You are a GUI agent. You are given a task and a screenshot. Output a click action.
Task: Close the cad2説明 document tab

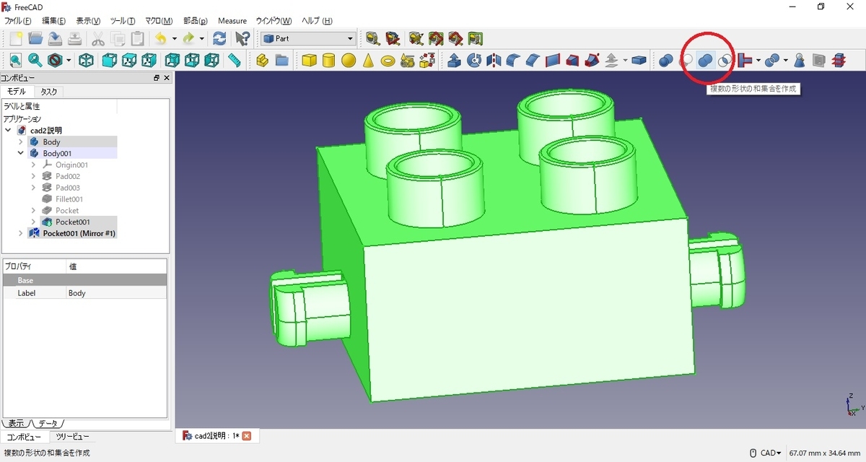coord(247,436)
